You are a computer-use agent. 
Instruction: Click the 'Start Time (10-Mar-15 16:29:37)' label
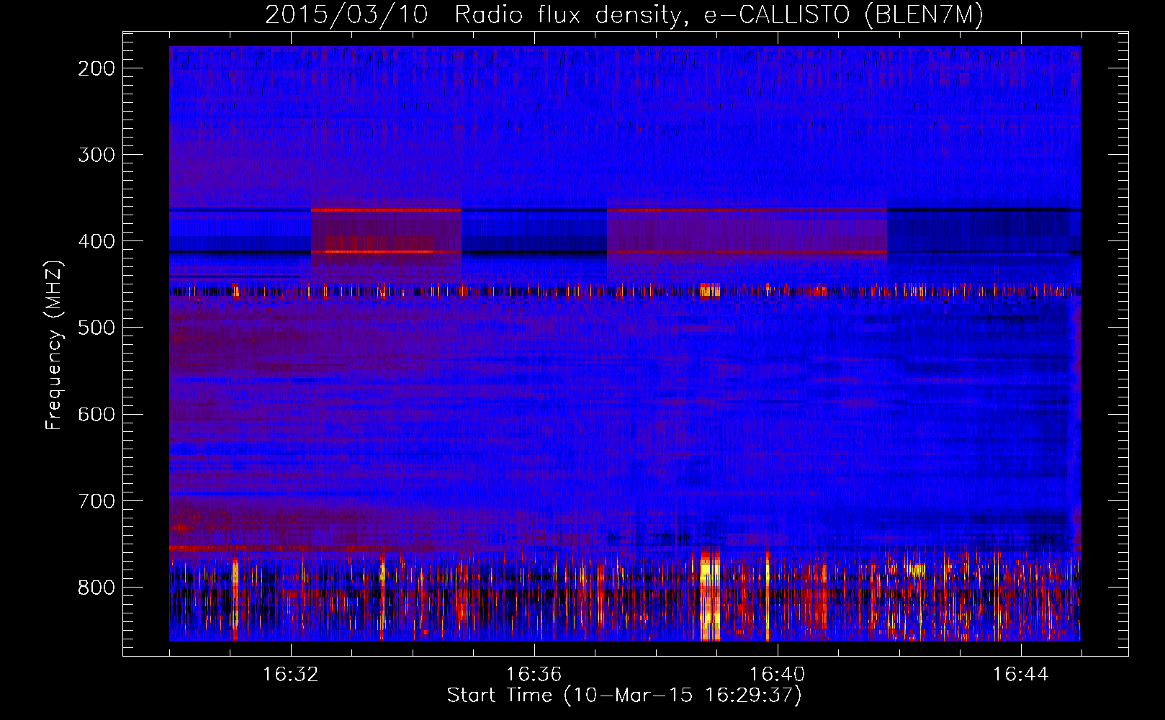[x=624, y=696]
